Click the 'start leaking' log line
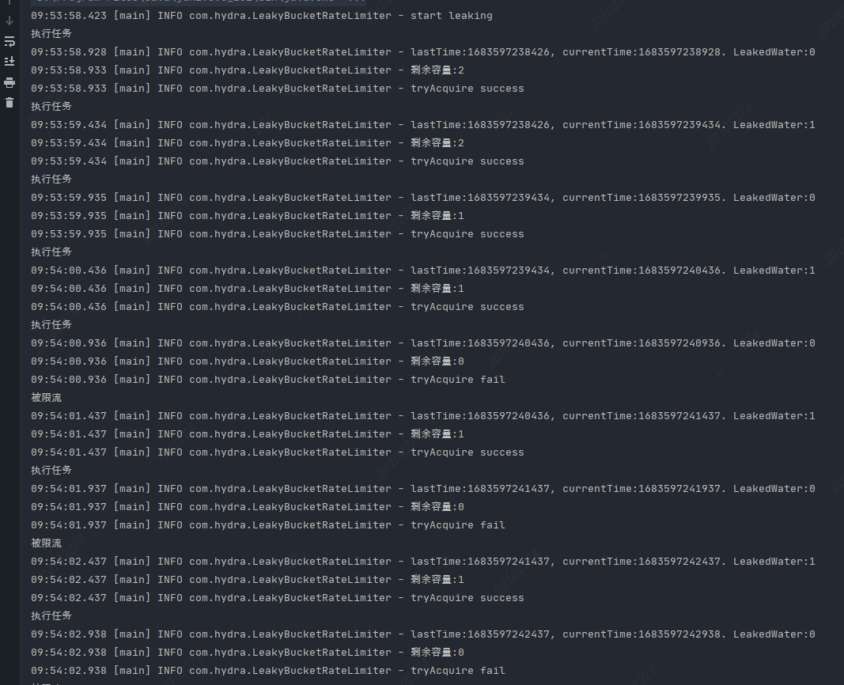Screen dimensions: 844x685 click(x=262, y=16)
